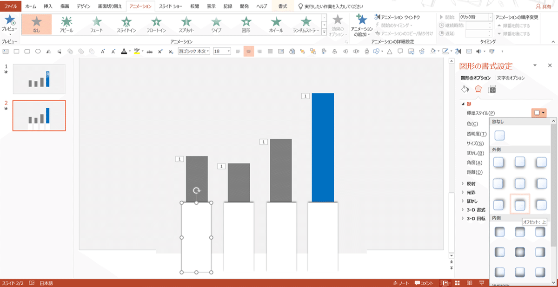
Task: Toggle コメント pane in status bar
Action: pyautogui.click(x=424, y=283)
